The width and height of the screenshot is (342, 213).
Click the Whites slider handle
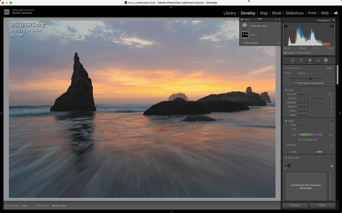click(x=310, y=111)
